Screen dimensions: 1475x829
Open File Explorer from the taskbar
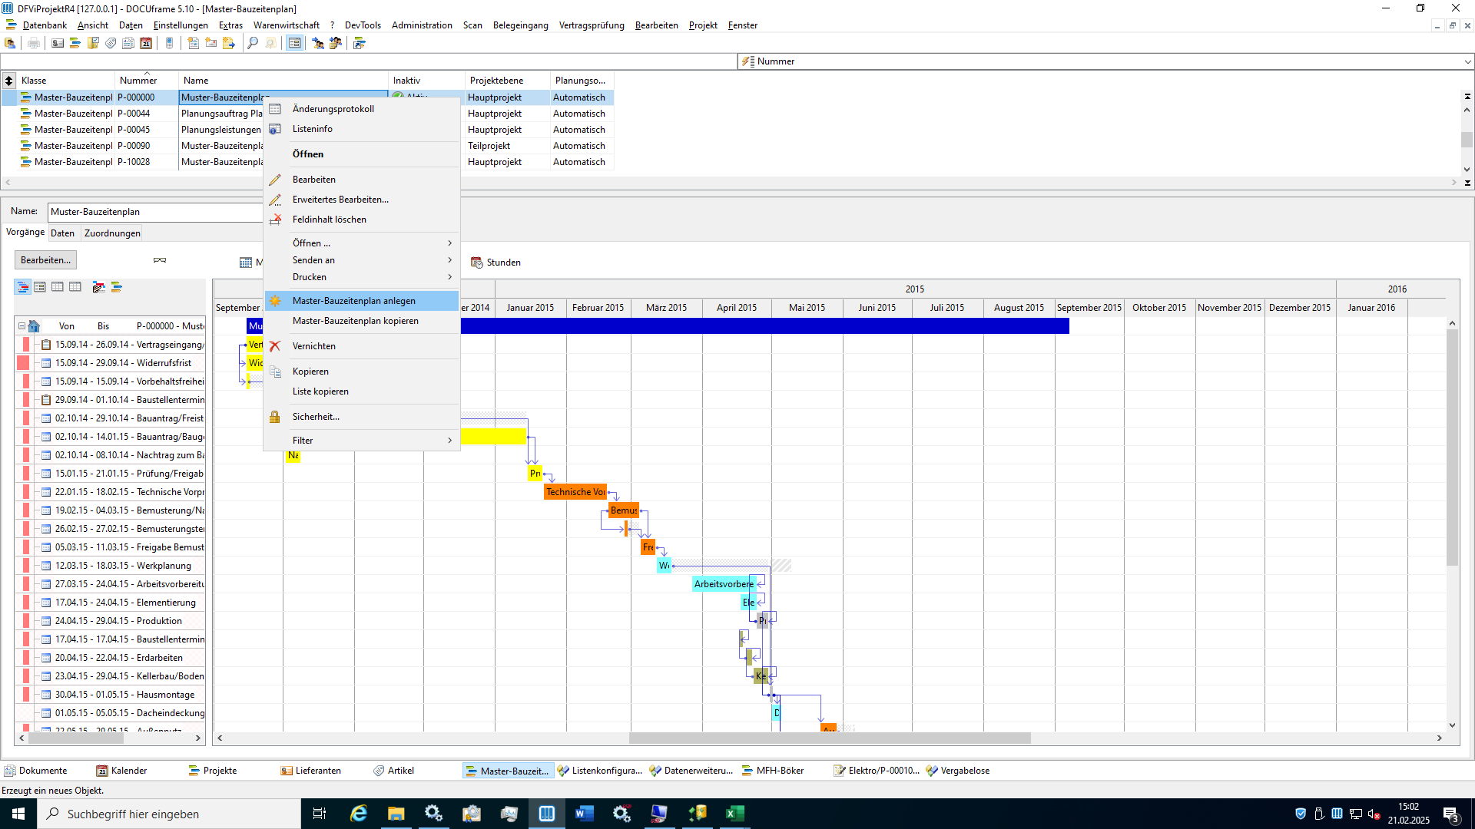tap(396, 814)
